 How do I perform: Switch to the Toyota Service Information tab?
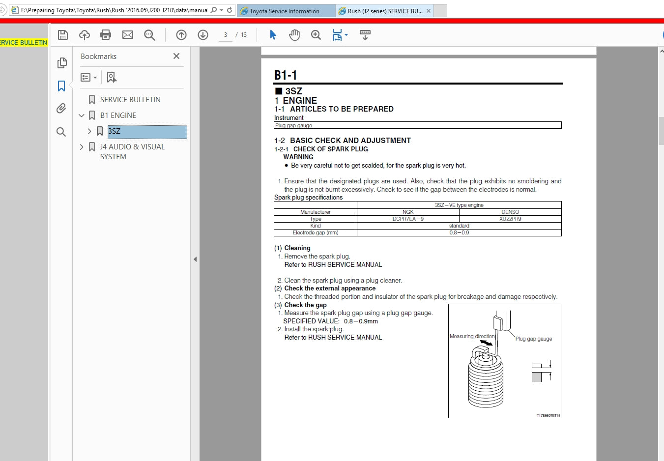285,10
